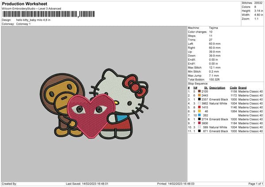Viewport: 265px width, 187px height.
Task: Click the blue swatch in stop 7
Action: pyautogui.click(x=200, y=115)
